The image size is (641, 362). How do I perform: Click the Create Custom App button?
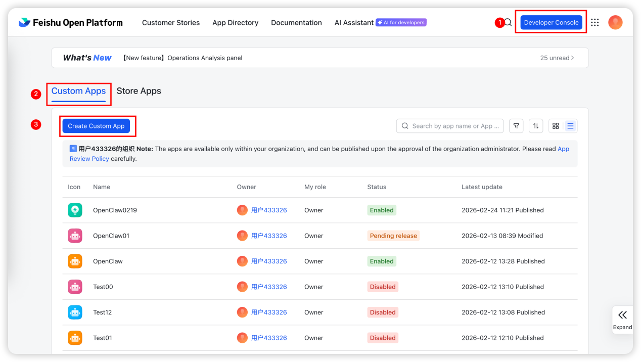pyautogui.click(x=96, y=126)
